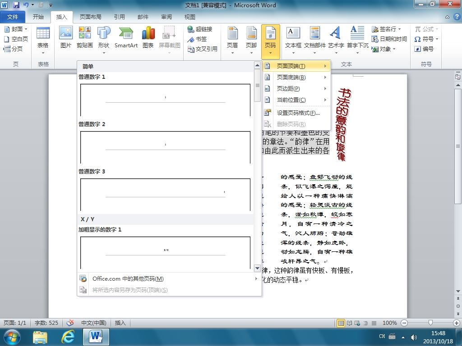Open Word Help question mark
This screenshot has width=462, height=346.
point(456,17)
